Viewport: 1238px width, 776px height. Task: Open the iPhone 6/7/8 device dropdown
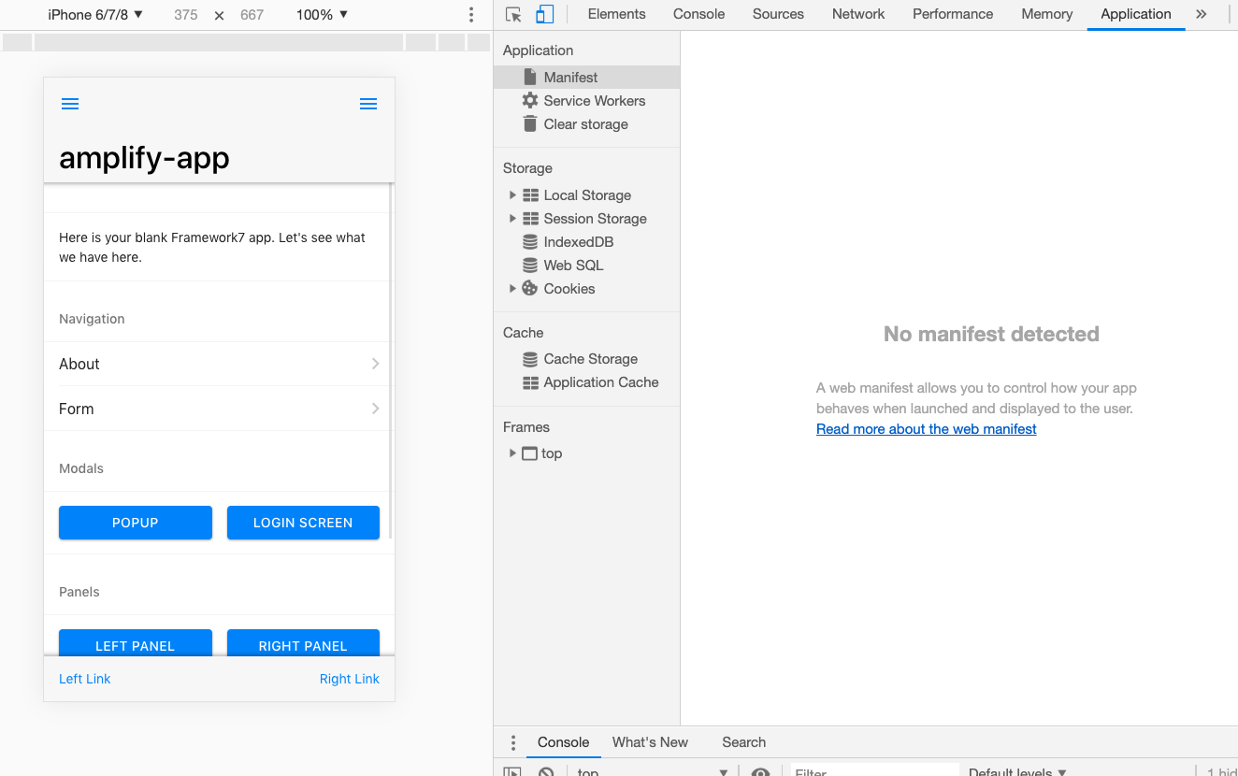(x=95, y=15)
